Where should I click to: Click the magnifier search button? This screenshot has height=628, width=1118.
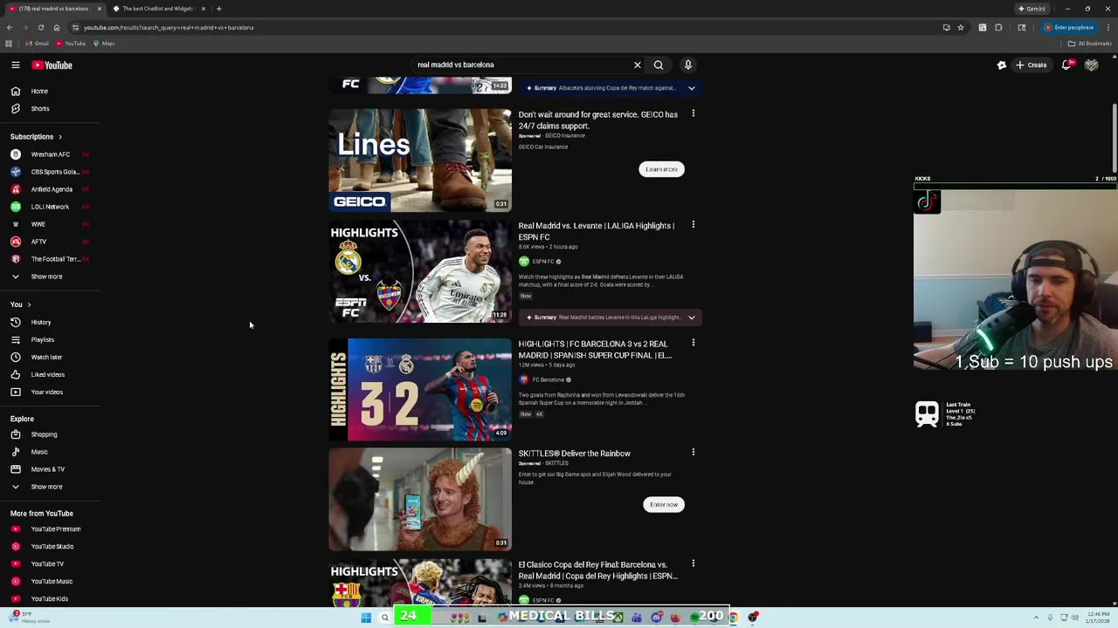click(659, 65)
